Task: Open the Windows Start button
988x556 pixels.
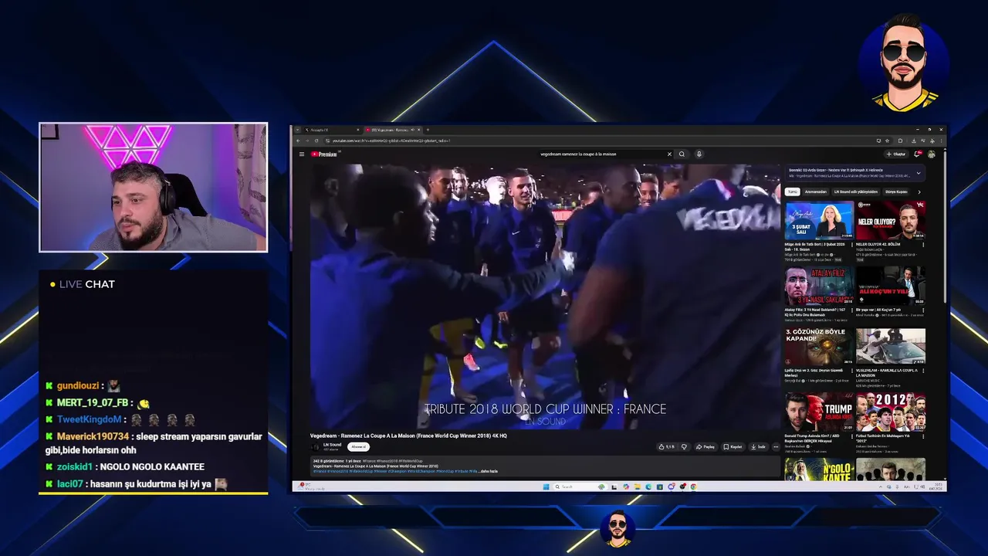Action: pos(546,486)
